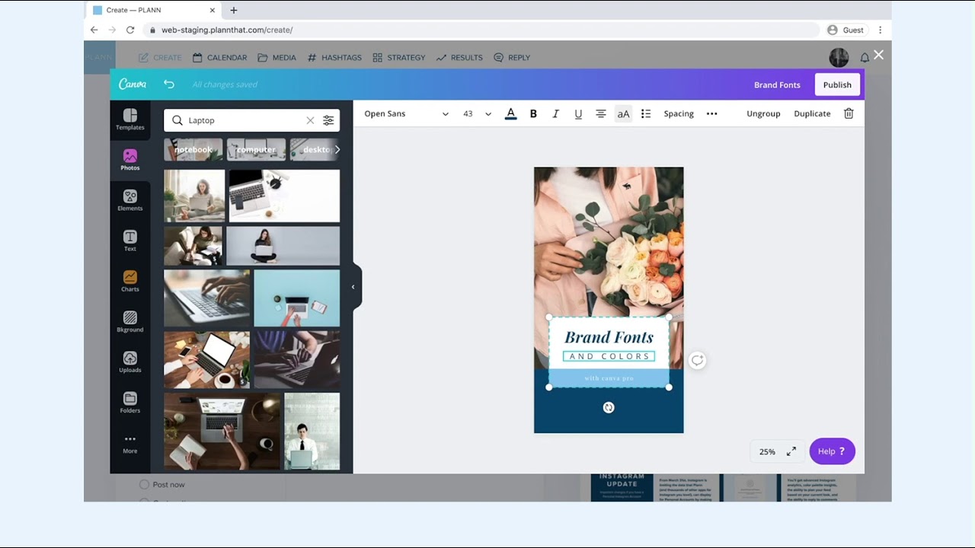
Task: Select flat-lay laptop on white desk photo
Action: point(284,196)
